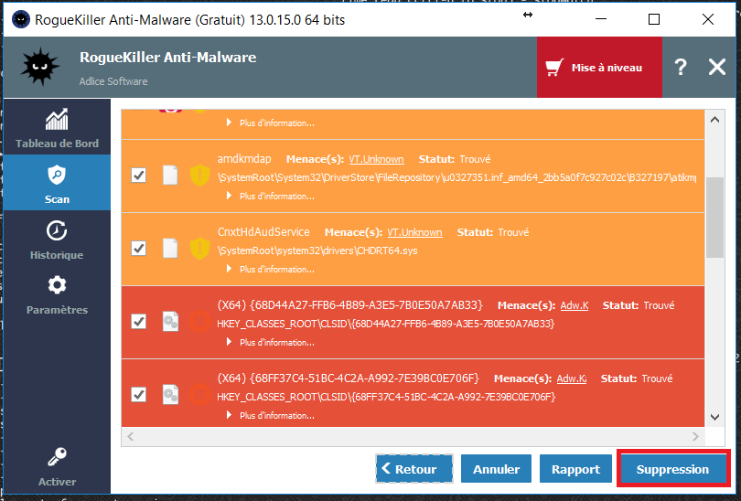
Task: Close the RogueKiller panel with white X
Action: click(717, 67)
